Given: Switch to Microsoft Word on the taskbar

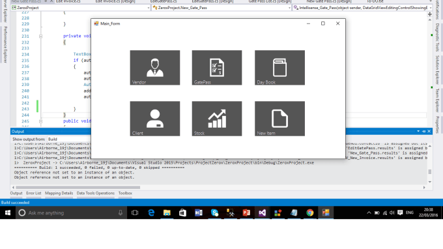Looking at the screenshot, I should 199,212.
